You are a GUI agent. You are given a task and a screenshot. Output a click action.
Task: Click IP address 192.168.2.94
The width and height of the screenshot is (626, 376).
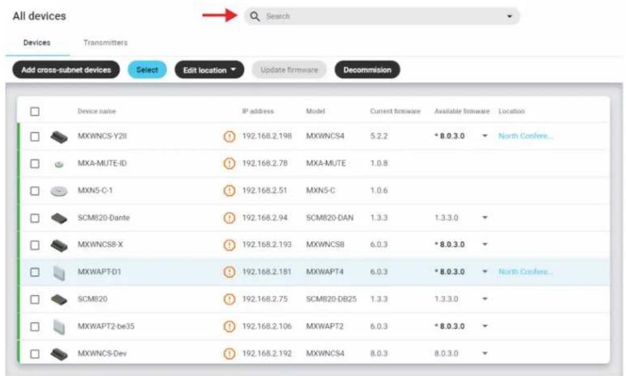(265, 218)
